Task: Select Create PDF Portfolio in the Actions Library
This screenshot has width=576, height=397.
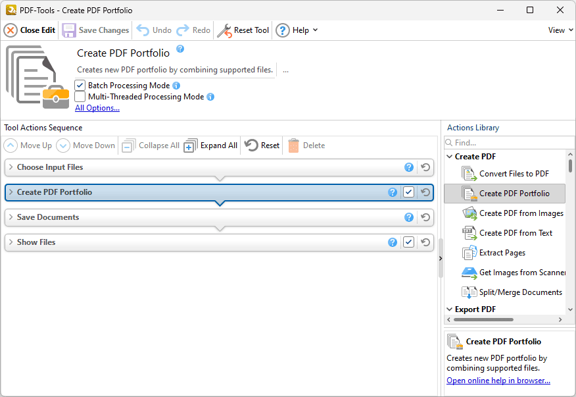Action: (505, 194)
